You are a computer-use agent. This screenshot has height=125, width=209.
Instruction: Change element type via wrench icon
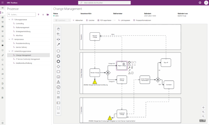click(x=129, y=68)
